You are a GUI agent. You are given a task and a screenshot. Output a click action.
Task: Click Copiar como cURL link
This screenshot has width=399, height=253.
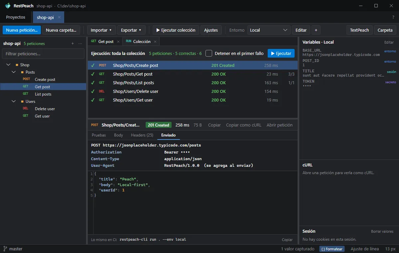(x=244, y=125)
